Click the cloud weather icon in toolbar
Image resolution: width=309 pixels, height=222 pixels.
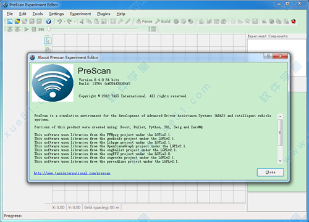(240, 22)
